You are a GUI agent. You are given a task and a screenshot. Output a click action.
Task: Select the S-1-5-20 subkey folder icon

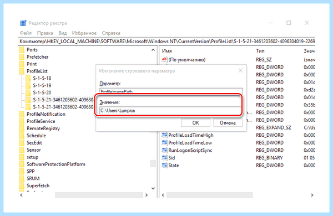pos(28,92)
